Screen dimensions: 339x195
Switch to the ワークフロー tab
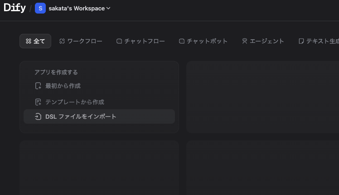coord(81,41)
